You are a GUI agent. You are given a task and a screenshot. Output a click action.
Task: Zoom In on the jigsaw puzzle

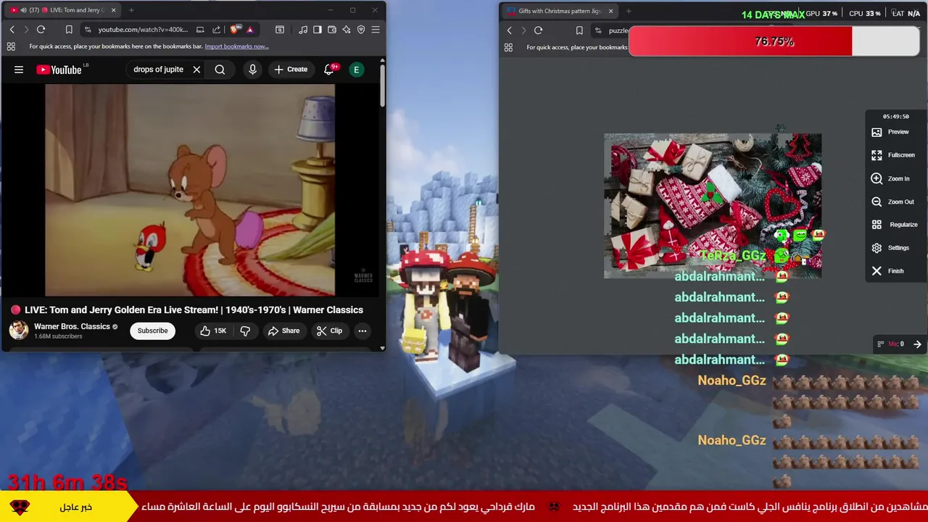890,178
